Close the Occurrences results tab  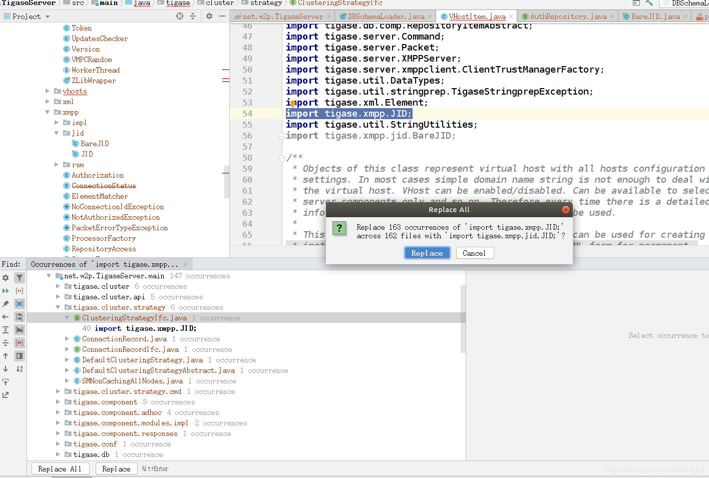pyautogui.click(x=185, y=264)
